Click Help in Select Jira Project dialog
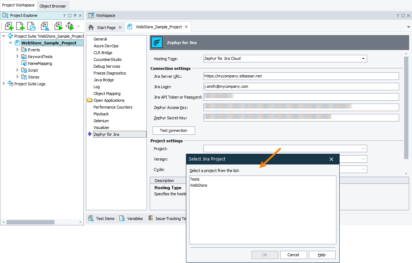 (322, 255)
